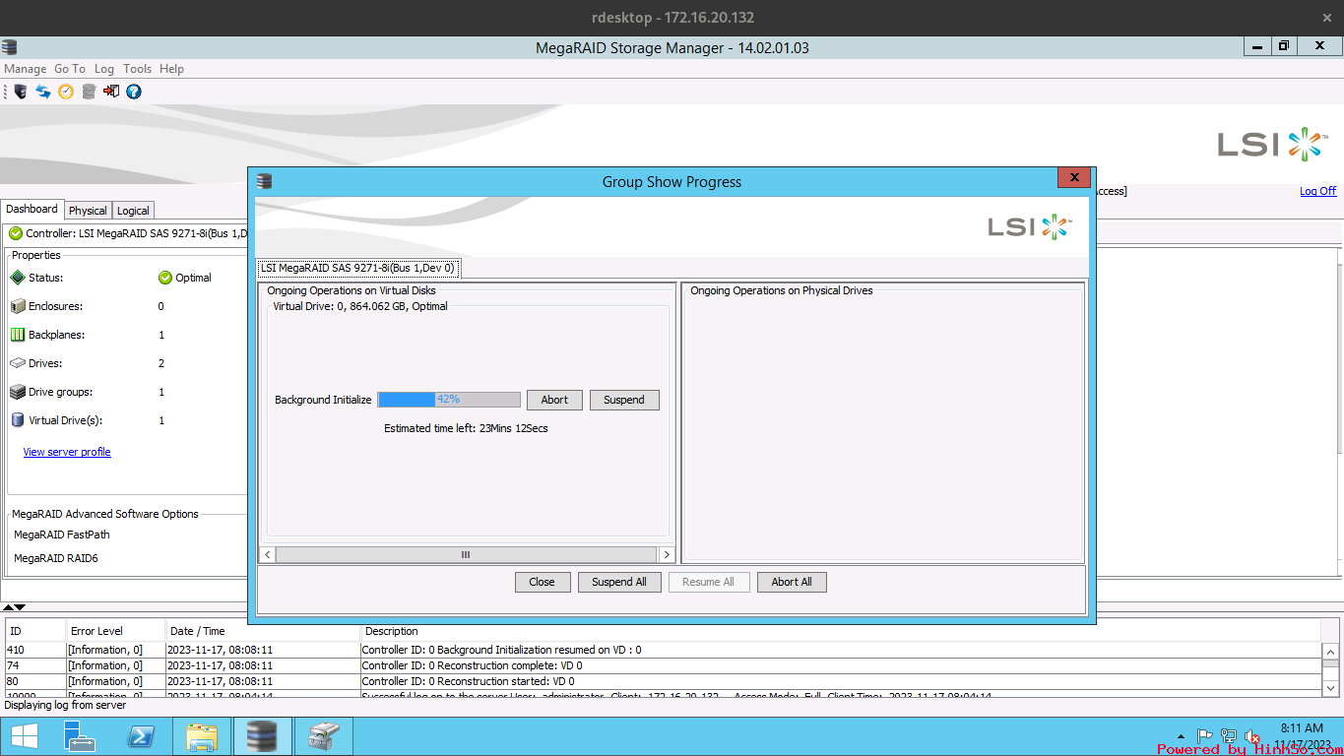Abort the Background Initialize operation

pos(554,400)
